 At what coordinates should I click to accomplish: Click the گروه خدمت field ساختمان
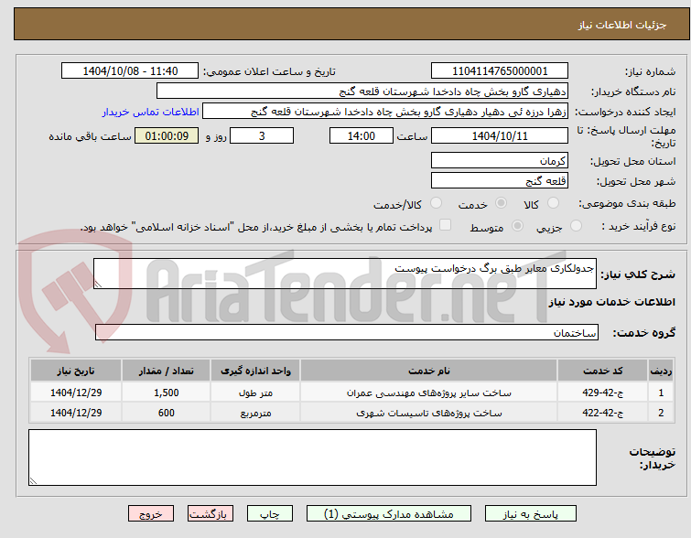pyautogui.click(x=347, y=332)
